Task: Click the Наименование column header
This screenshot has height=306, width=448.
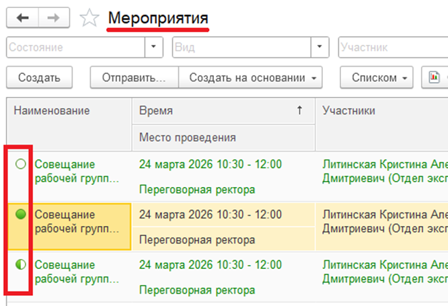Action: tap(52, 111)
